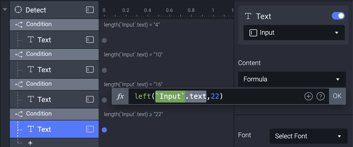Click the fx formula icon

[x=120, y=96]
